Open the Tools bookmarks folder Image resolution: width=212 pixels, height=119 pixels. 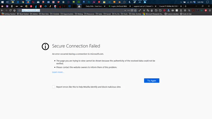[124, 14]
